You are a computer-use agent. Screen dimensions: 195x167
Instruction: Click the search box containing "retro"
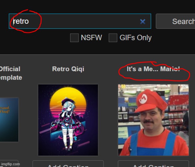[x=80, y=21]
